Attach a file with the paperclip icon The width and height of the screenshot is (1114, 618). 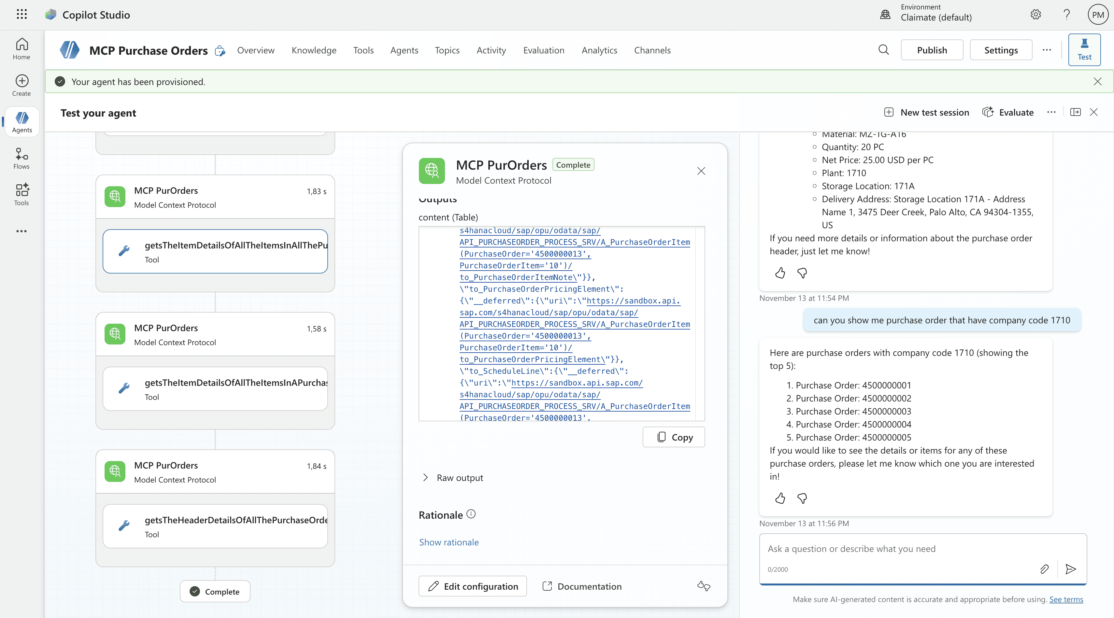pos(1044,569)
